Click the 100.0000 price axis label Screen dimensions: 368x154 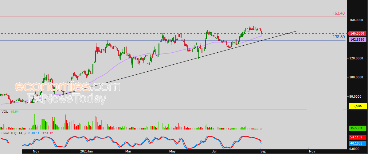tap(357, 77)
